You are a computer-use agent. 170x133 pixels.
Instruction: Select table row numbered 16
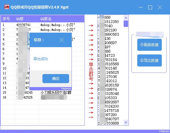click(43, 97)
